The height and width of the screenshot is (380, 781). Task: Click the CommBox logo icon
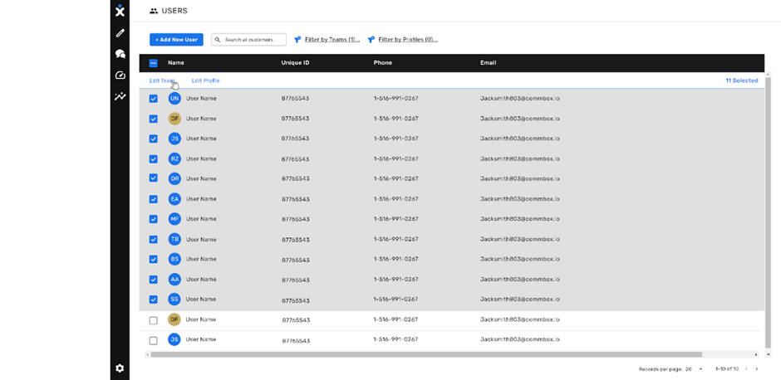click(120, 11)
